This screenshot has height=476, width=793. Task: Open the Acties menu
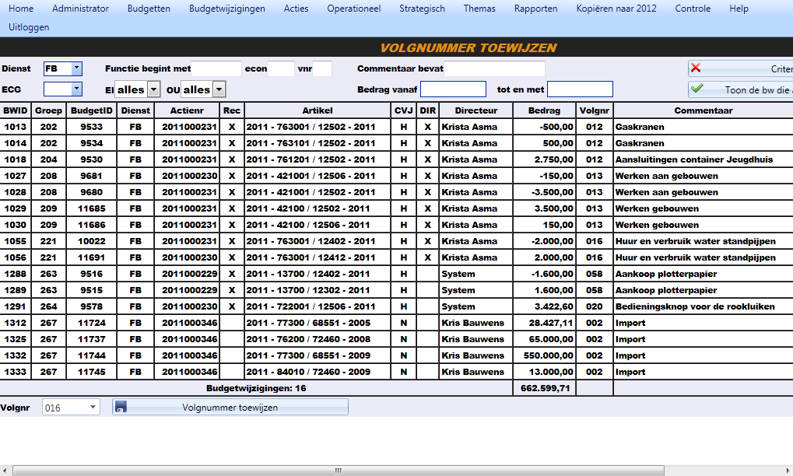point(296,9)
